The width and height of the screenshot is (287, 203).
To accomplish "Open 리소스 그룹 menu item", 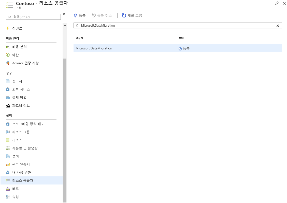I will pyautogui.click(x=21, y=132).
